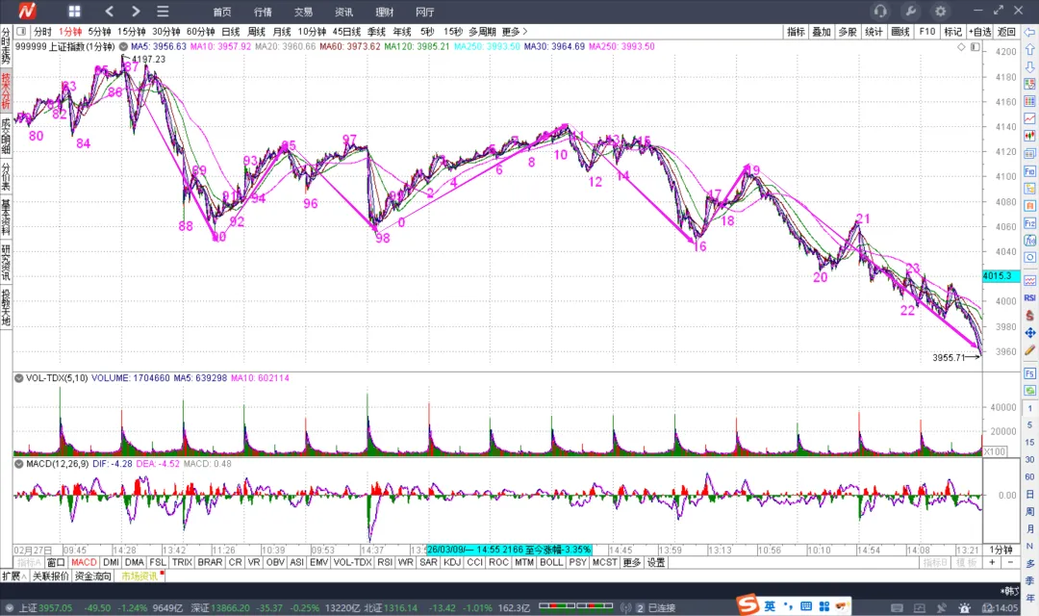Click the small window icon before 分时
Viewport: 1039px width, 616px height.
tap(21, 31)
